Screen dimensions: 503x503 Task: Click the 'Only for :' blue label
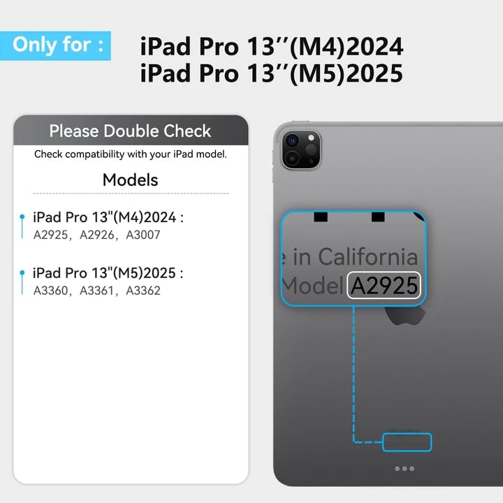(55, 45)
